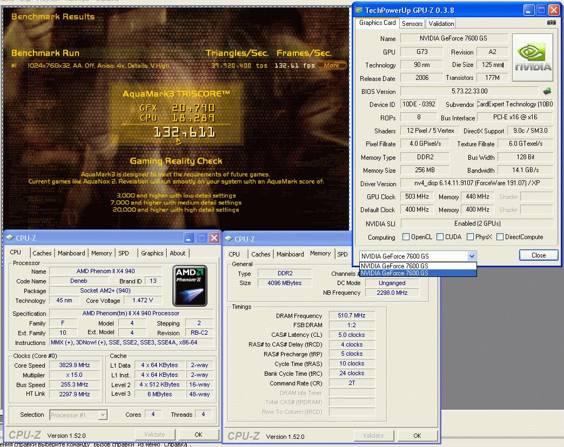Open the Mainboard tab in right CPU-Z
The width and height of the screenshot is (564, 447).
(290, 254)
